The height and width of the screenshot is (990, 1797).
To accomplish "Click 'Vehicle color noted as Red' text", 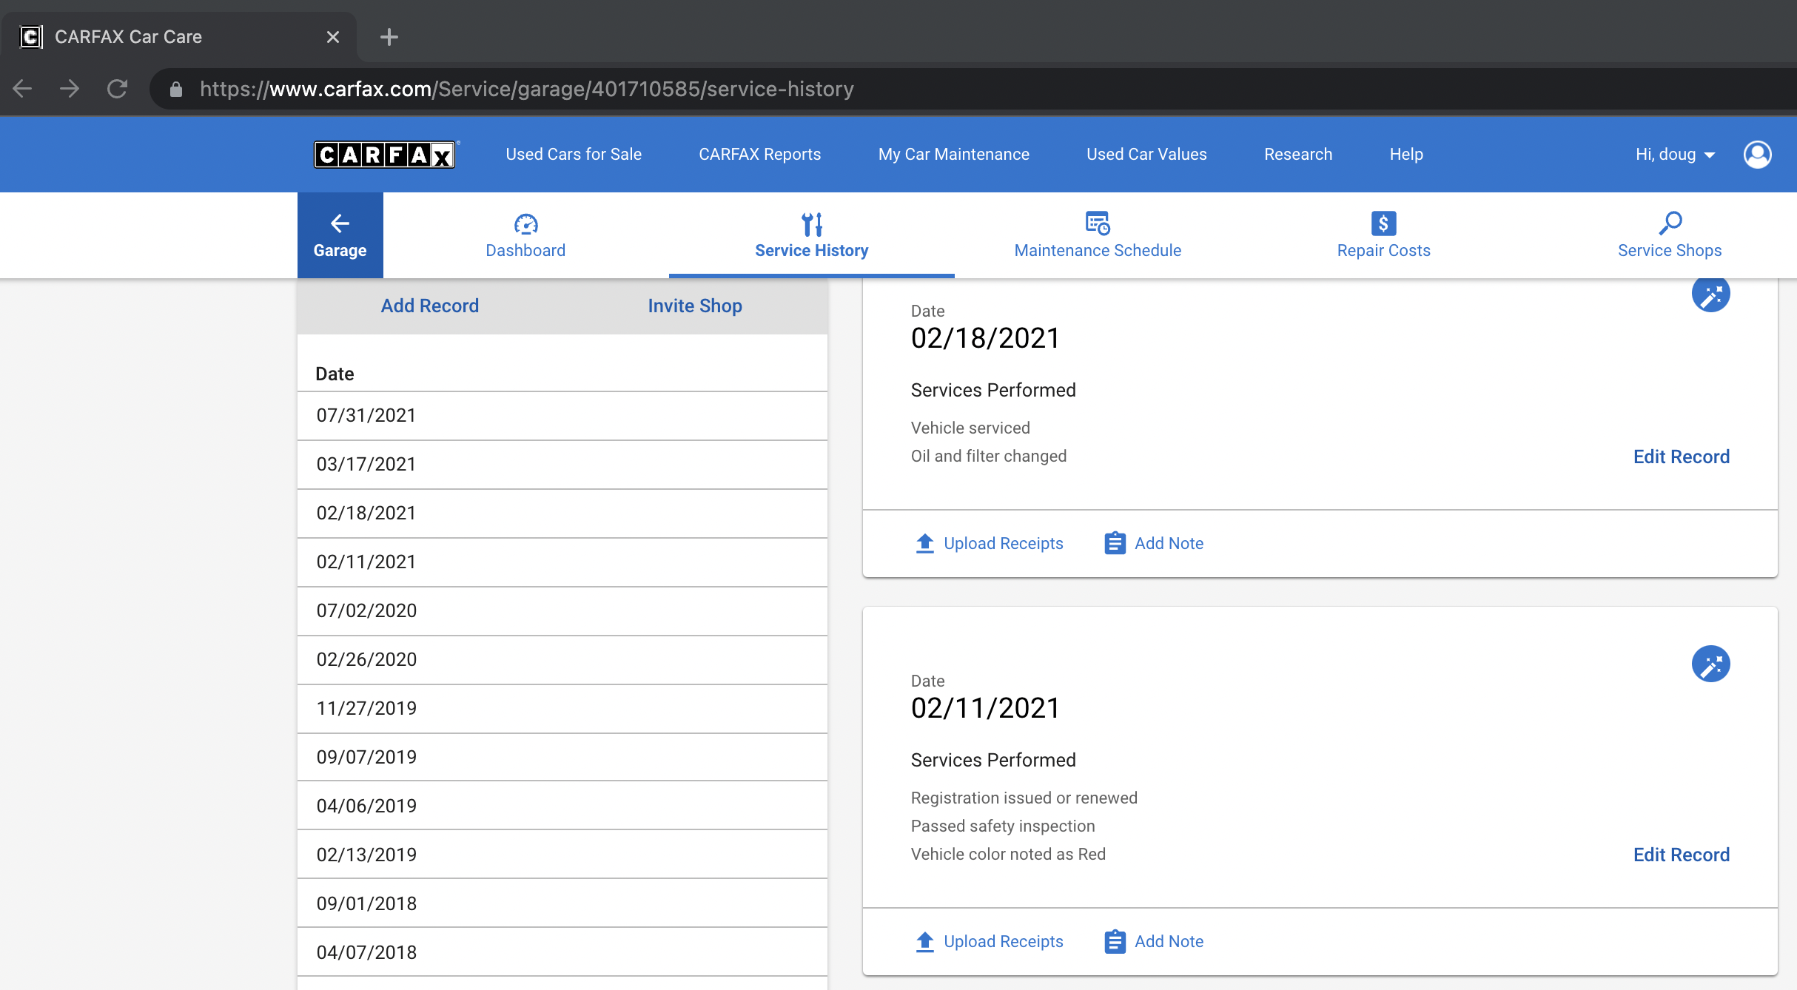I will 1008,854.
